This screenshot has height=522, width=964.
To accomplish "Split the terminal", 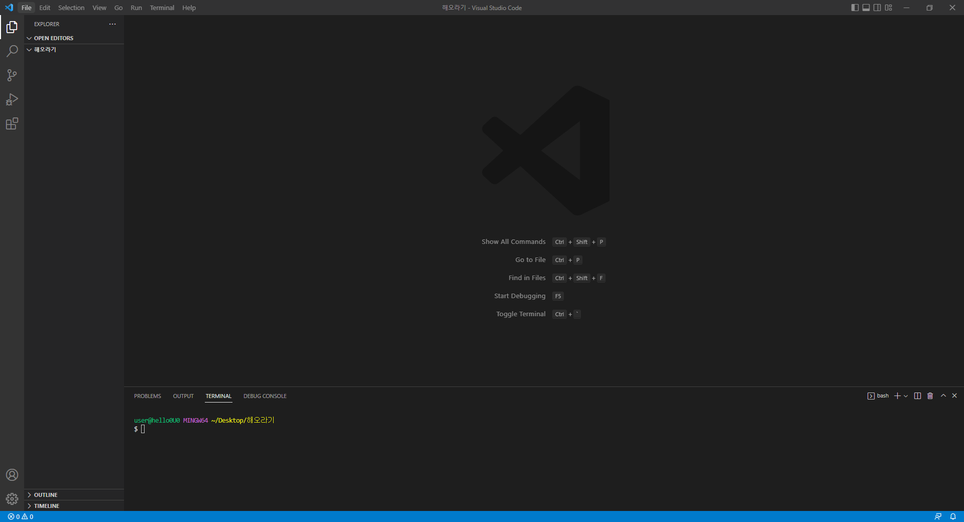I will pyautogui.click(x=917, y=396).
